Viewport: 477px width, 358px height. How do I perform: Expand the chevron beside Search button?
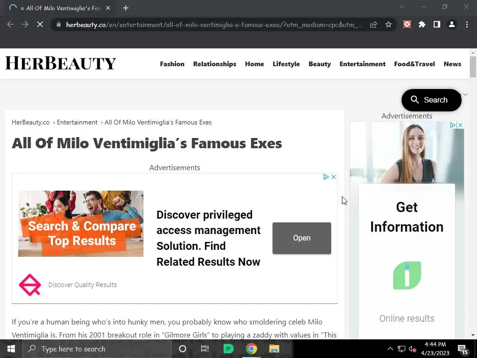point(465,94)
